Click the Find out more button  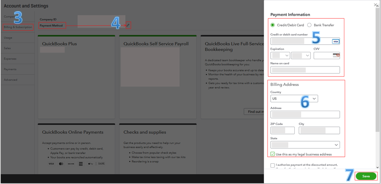(254, 111)
